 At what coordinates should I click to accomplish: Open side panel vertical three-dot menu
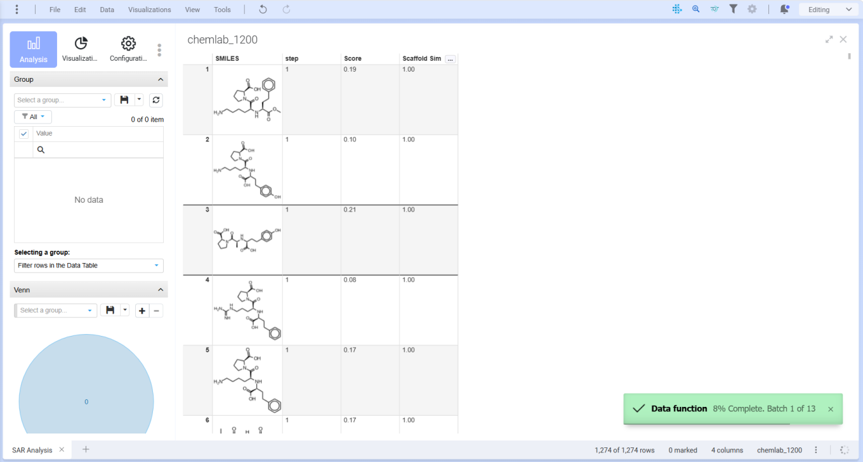pos(159,50)
